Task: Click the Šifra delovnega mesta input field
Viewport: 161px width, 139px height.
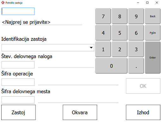Action: coord(18,100)
